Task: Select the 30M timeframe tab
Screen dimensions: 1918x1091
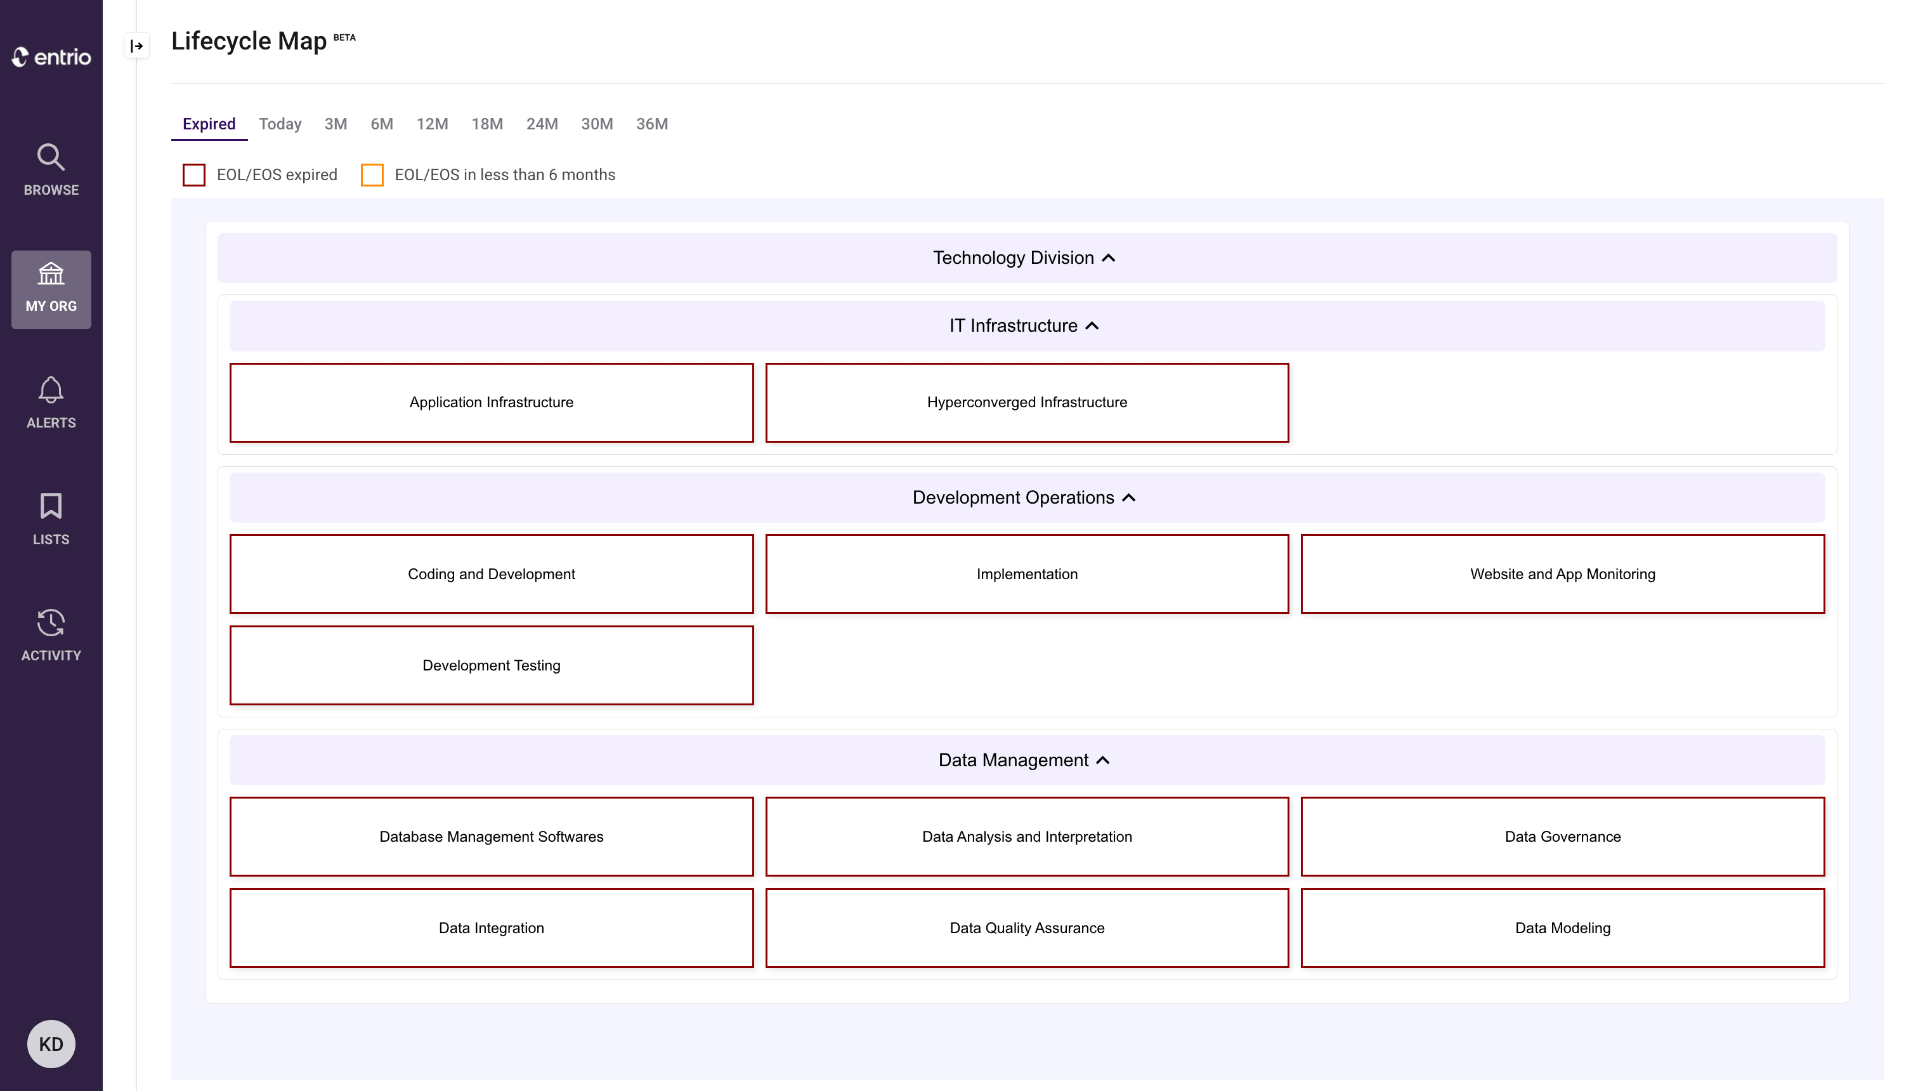Action: click(597, 124)
